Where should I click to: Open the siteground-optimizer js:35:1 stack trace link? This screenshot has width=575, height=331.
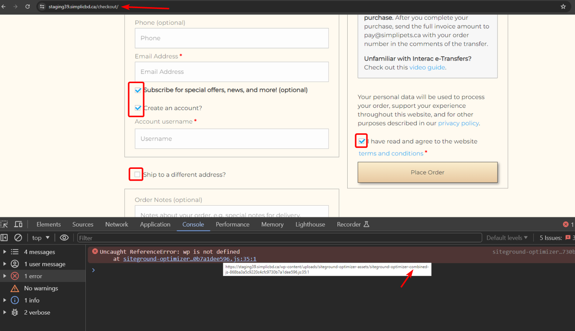190,259
